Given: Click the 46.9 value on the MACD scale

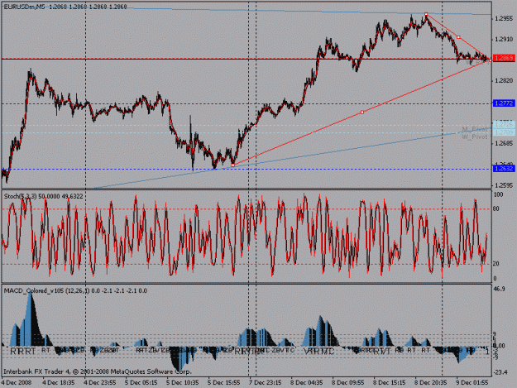Looking at the screenshot, I should [499, 289].
